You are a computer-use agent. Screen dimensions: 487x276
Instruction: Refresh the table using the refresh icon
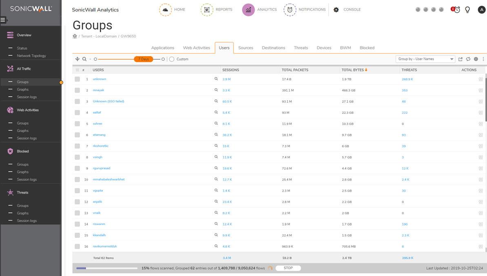468,59
